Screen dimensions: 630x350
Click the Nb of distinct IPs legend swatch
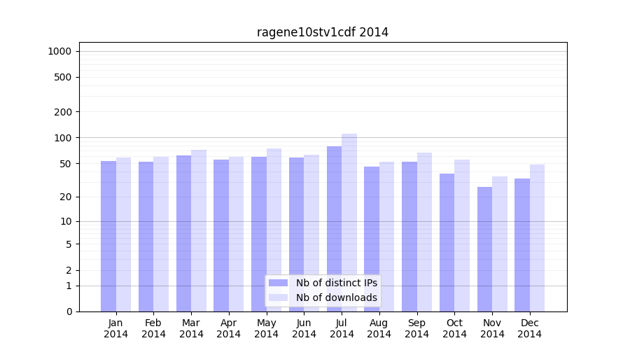pos(278,283)
